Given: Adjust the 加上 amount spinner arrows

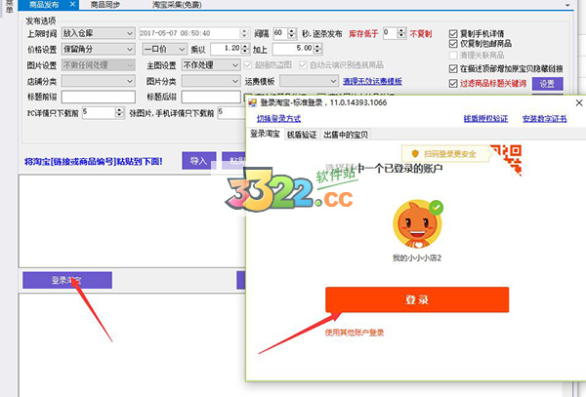Looking at the screenshot, I should point(317,49).
